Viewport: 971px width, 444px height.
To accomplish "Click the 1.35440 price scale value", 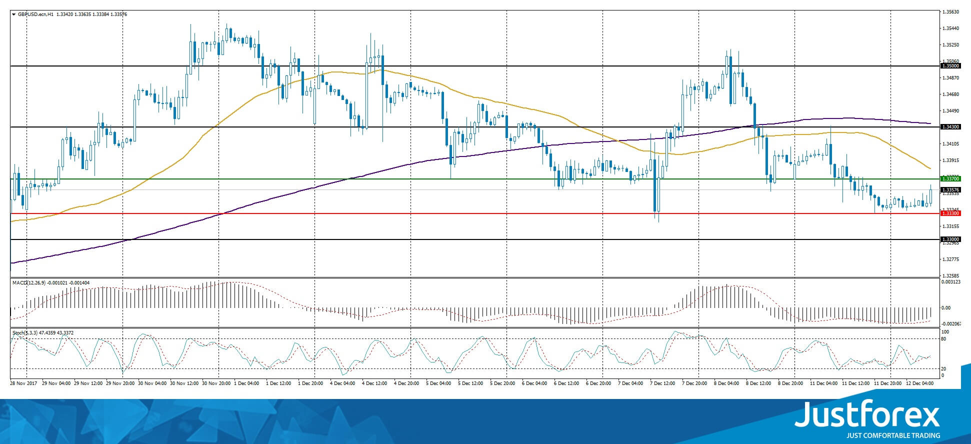I will click(x=950, y=28).
